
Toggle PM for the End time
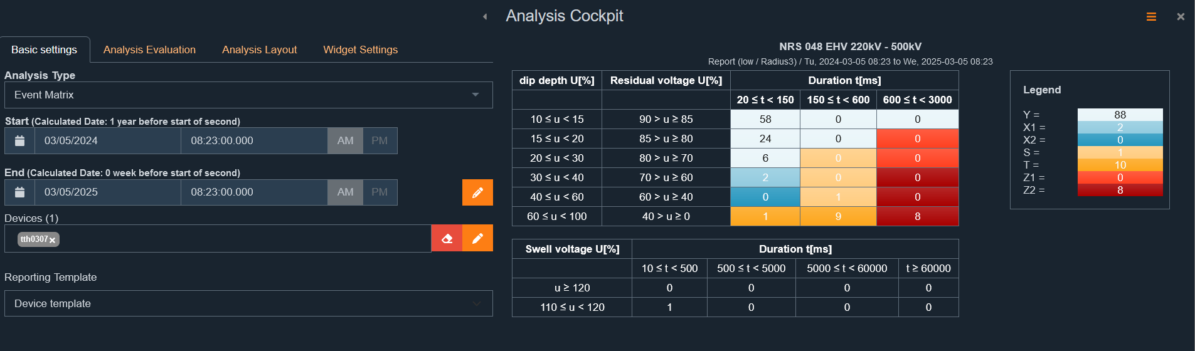tap(380, 192)
